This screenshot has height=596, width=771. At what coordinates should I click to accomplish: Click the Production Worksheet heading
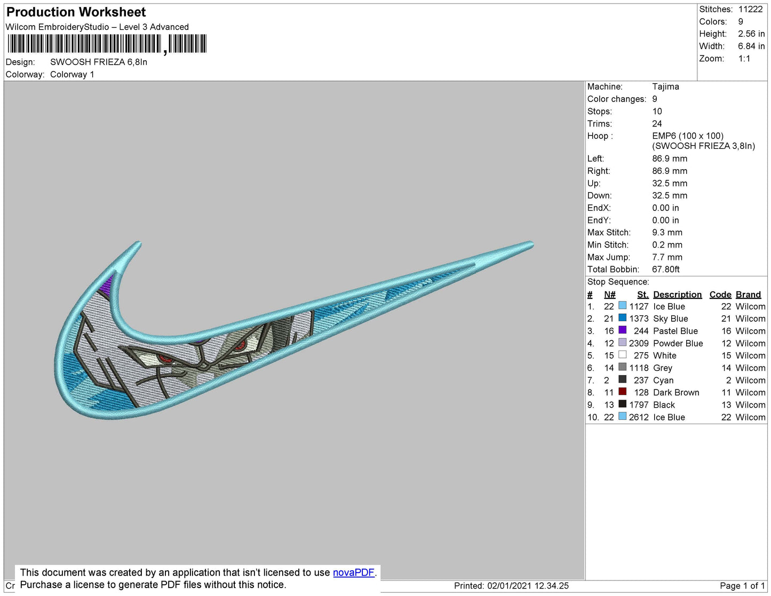(76, 12)
